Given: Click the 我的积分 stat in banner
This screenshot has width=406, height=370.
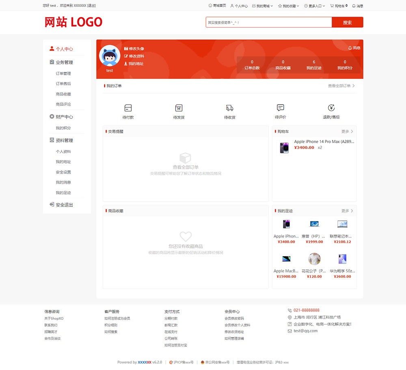Looking at the screenshot, I should point(345,65).
